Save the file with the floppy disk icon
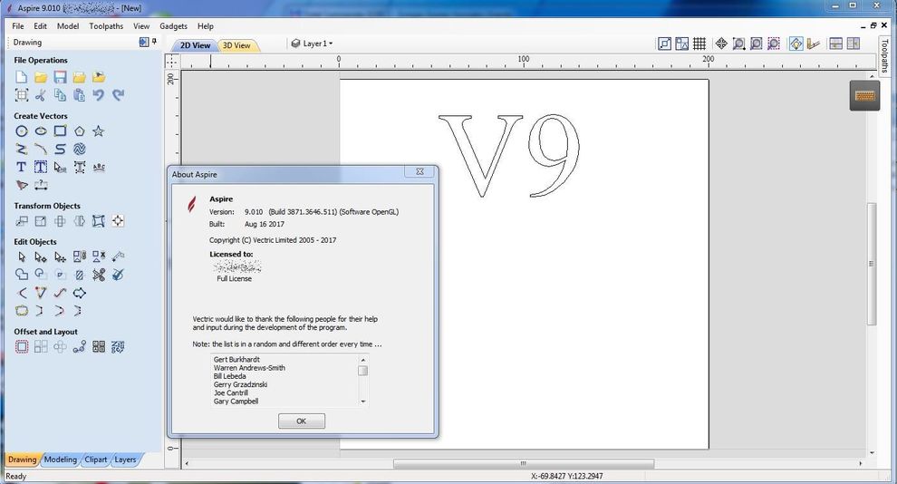The image size is (897, 484). 60,77
